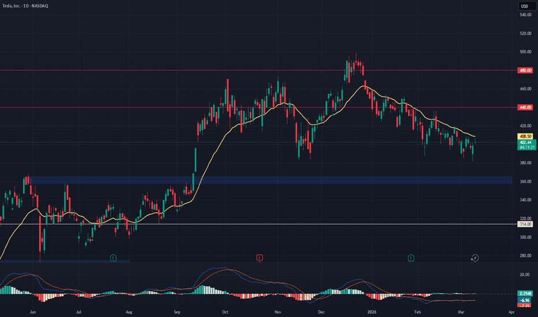Click the 2026 label on the time axis
The width and height of the screenshot is (538, 317).
374,312
